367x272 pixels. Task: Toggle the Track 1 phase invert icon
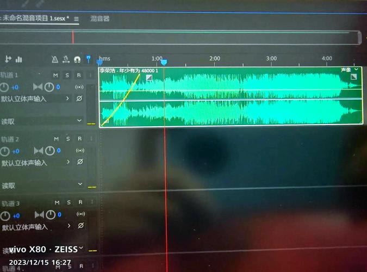(79, 98)
